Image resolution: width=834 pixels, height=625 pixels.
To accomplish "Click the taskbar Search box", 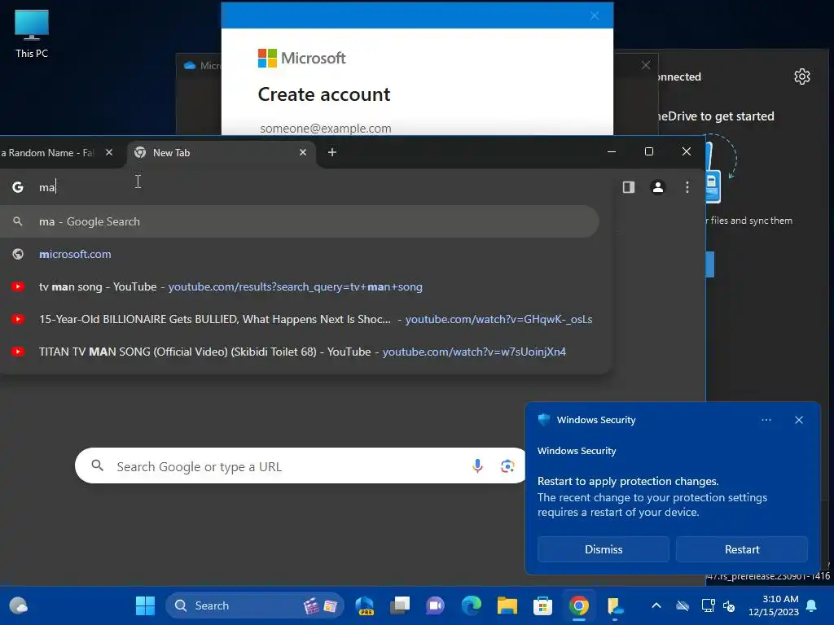I will [254, 605].
